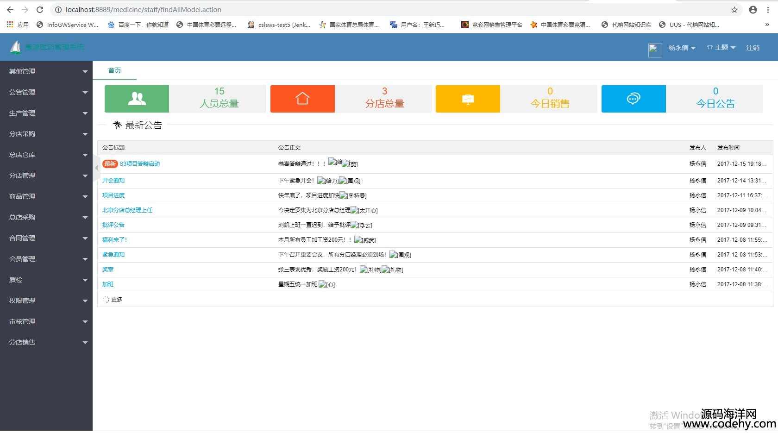Select the 首页 tab
The width and height of the screenshot is (778, 433).
click(x=114, y=70)
